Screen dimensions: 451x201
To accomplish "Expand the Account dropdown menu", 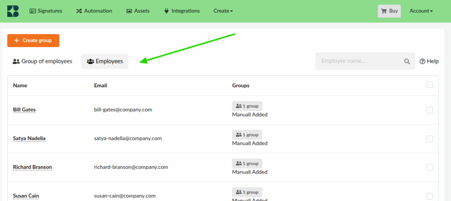I will tap(421, 11).
